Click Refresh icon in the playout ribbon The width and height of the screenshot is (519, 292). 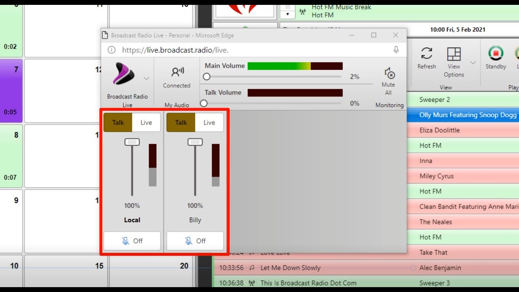coord(427,53)
